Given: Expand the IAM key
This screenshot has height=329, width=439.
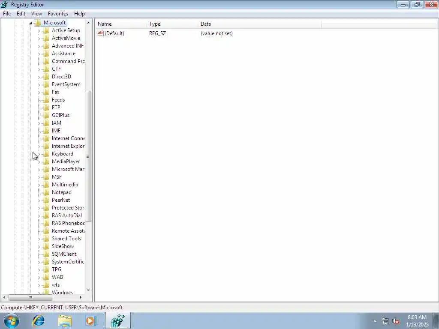Looking at the screenshot, I should [x=39, y=123].
